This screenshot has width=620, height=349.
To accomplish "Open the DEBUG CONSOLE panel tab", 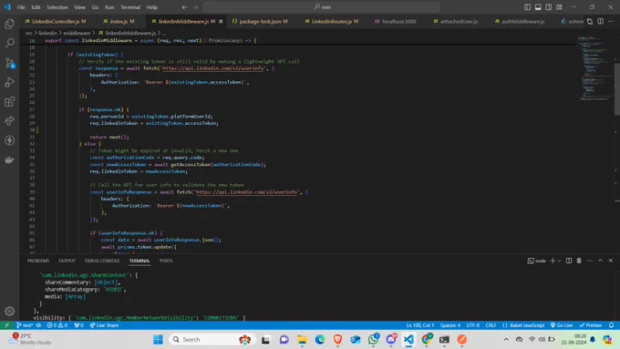I will pyautogui.click(x=102, y=261).
